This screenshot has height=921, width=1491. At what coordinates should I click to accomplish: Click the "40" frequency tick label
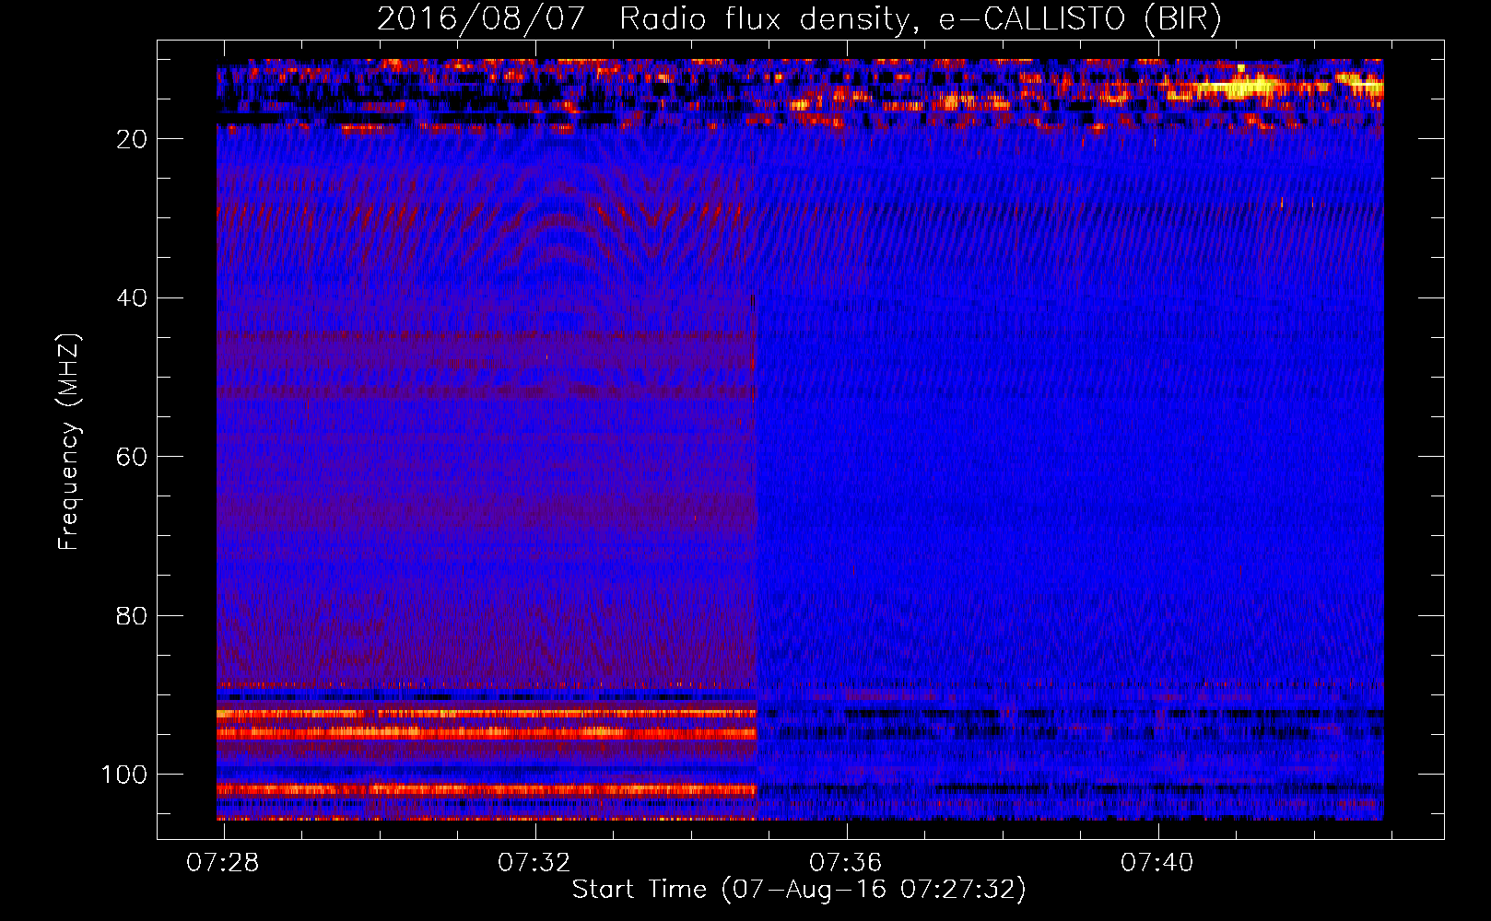133,298
